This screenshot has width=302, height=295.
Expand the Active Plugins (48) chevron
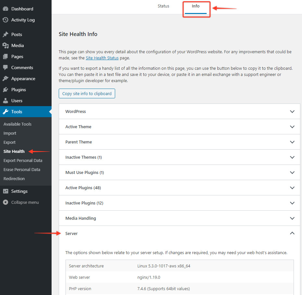tap(292, 188)
